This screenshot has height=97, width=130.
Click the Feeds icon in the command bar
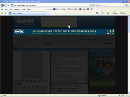coord(102,13)
